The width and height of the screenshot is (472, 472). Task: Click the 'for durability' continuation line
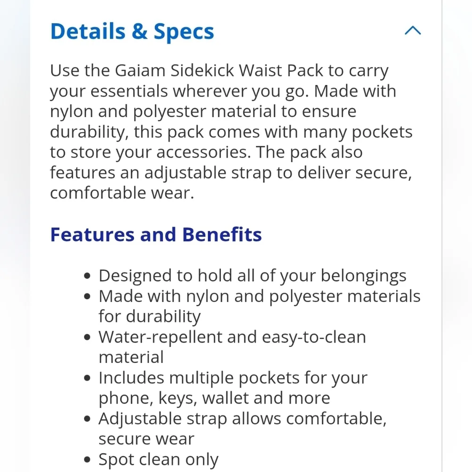coord(150,317)
